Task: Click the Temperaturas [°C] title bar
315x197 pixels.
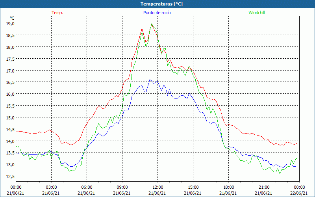Action: tap(157, 4)
